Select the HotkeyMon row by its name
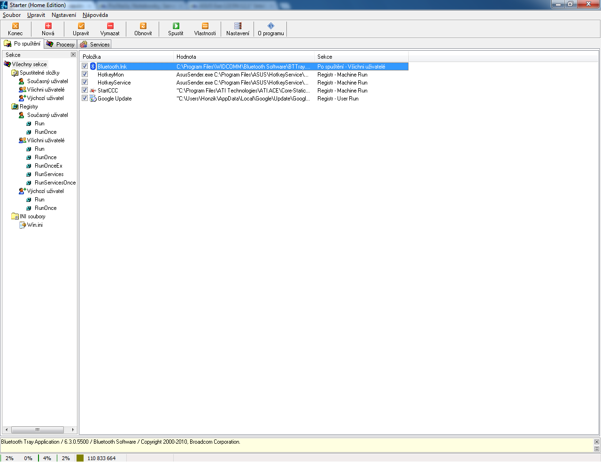Viewport: 601px width, 462px height. 111,75
